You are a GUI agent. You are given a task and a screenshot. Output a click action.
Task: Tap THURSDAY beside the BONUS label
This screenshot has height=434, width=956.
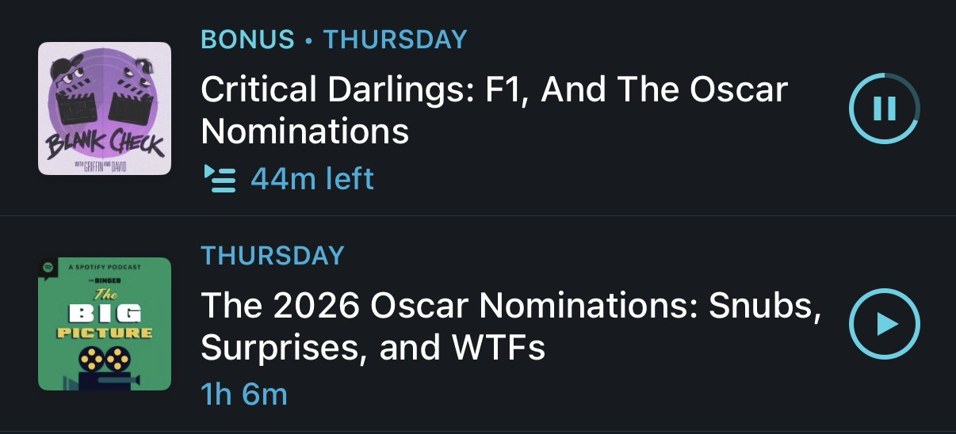395,39
